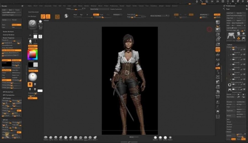Open the BasicMaterial sphere above Dots
The height and width of the screenshot is (143, 248).
[x=41, y=22]
